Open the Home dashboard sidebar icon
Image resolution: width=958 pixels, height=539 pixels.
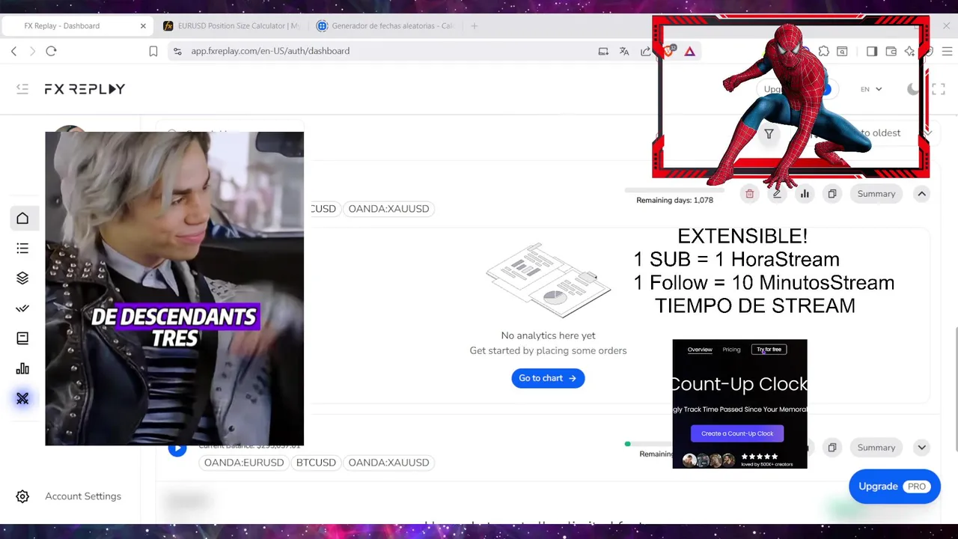click(x=22, y=219)
